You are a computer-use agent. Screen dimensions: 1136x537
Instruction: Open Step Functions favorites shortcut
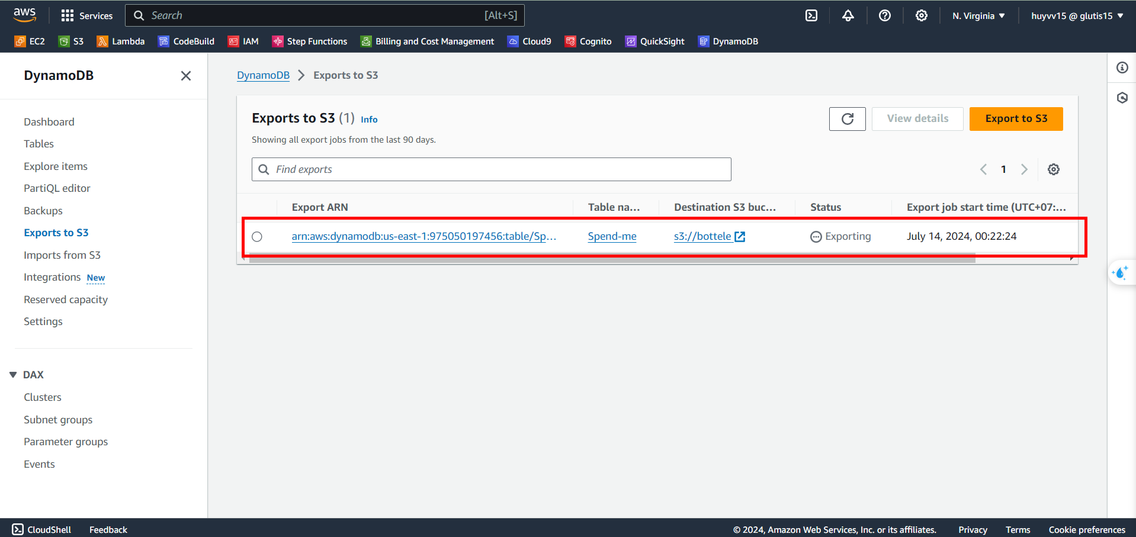point(310,41)
